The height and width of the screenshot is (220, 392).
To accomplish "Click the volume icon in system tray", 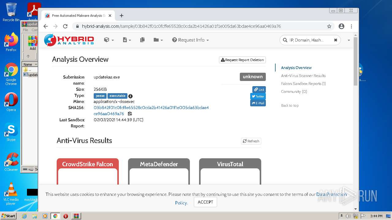I will click(x=348, y=216).
